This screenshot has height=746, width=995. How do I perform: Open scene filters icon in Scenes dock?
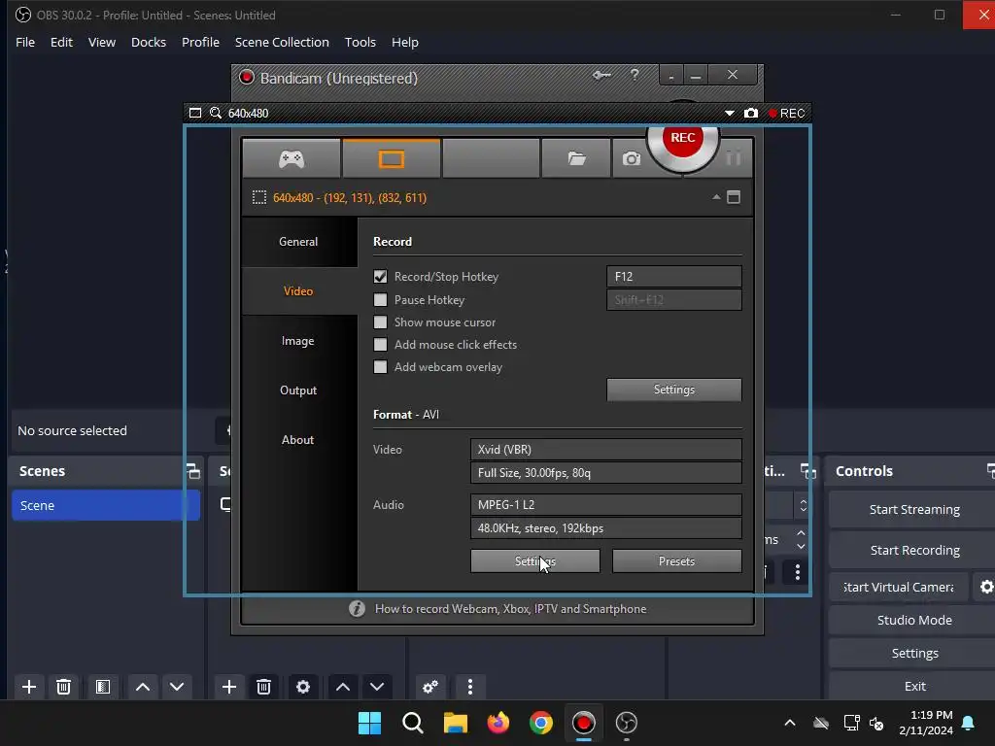point(103,687)
